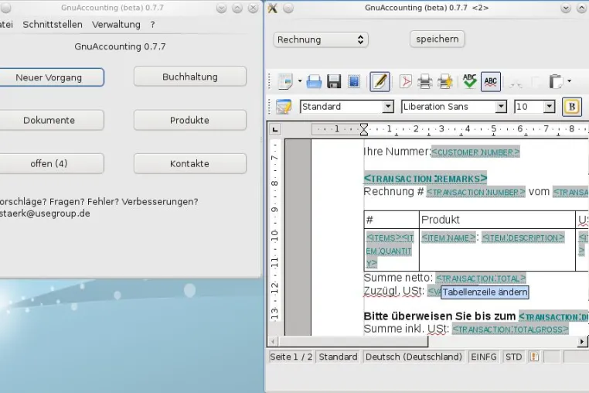589x393 pixels.
Task: Click the <TRANSACTION:TOTALGROSS> placeholder
Action: (510, 330)
